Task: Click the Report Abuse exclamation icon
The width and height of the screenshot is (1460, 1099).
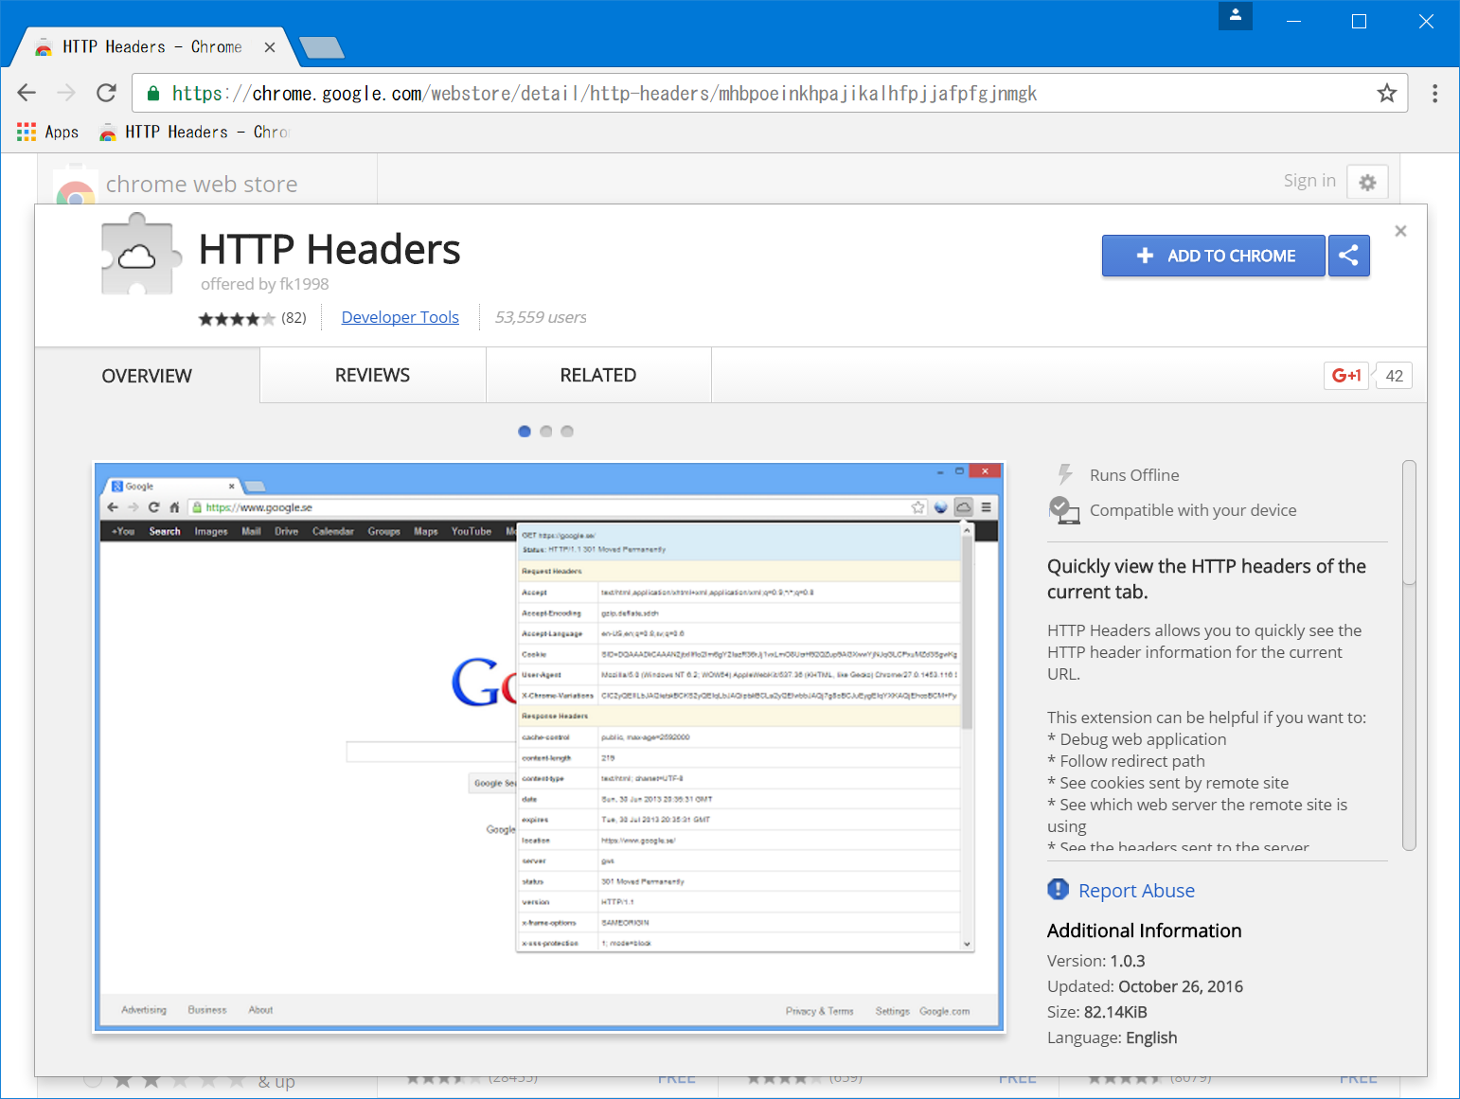Action: (1058, 890)
